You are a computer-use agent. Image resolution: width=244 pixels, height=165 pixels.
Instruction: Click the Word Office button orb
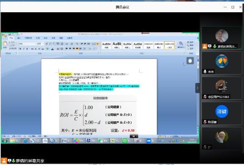[x=4, y=36]
